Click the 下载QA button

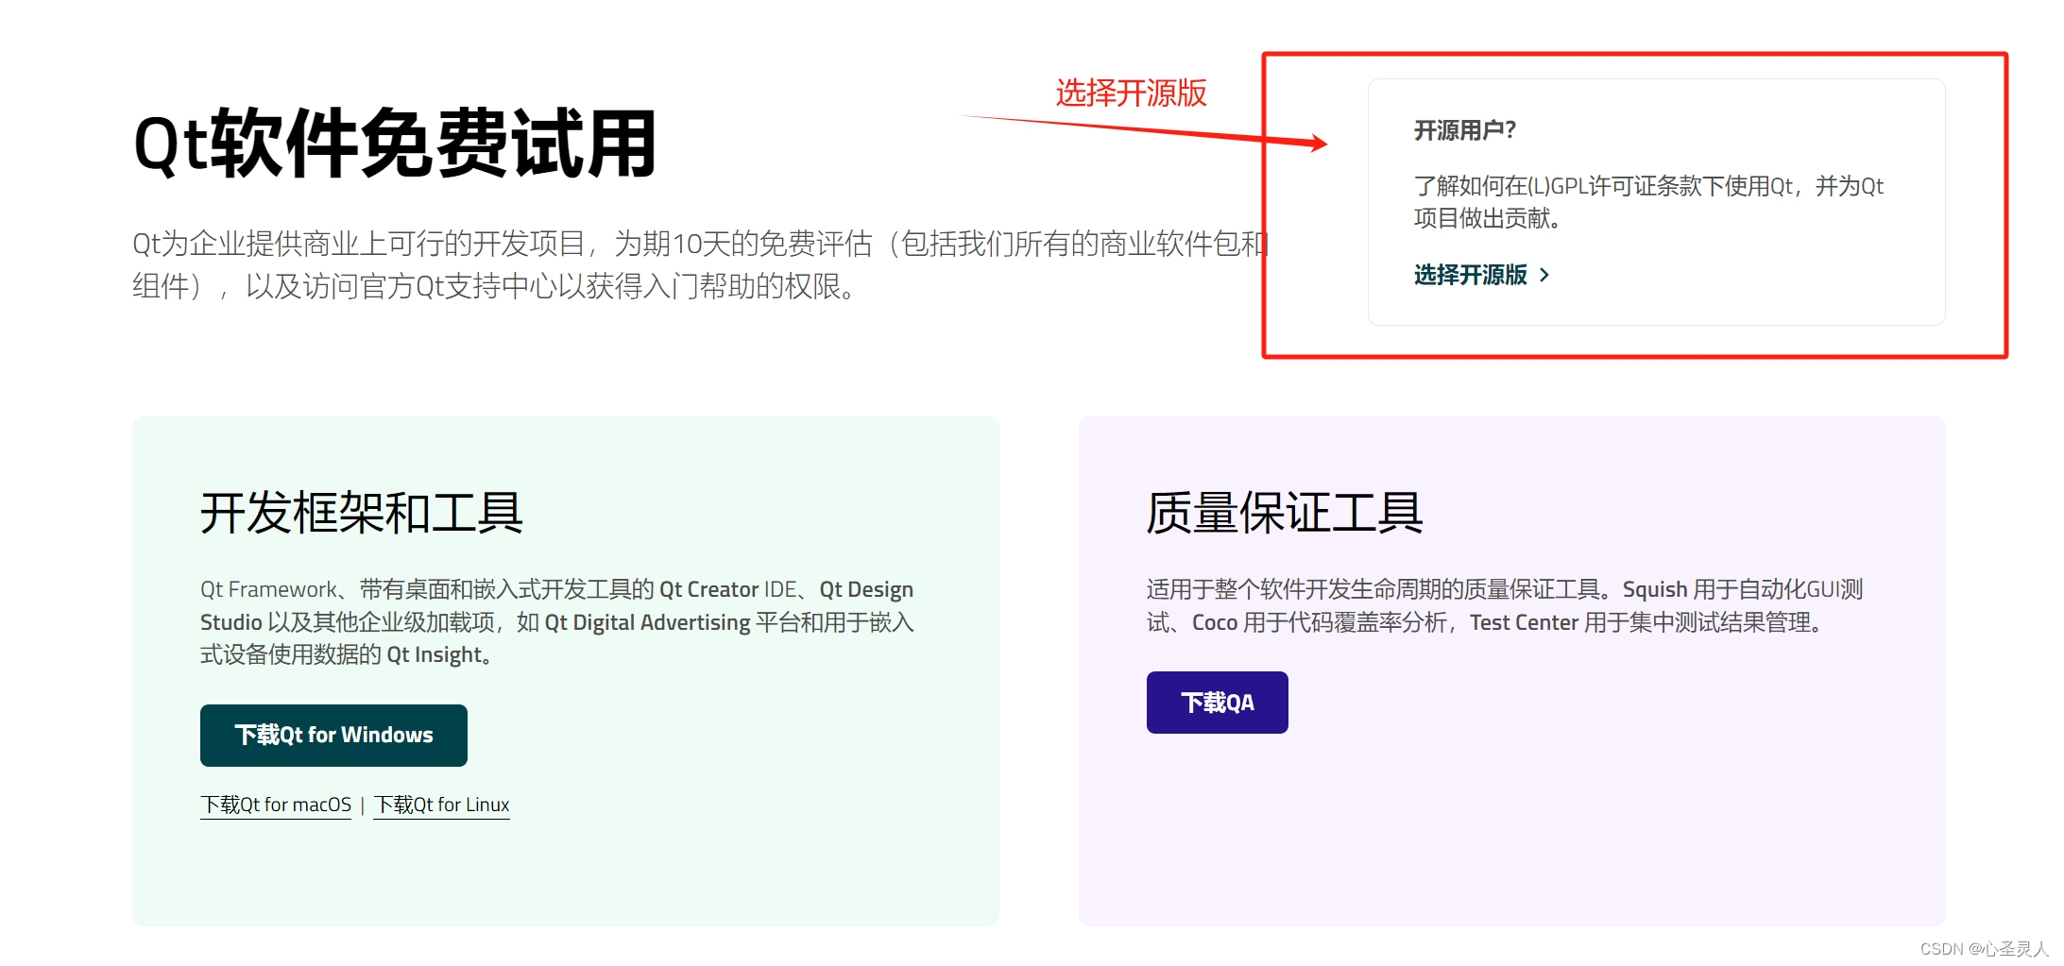click(1217, 702)
